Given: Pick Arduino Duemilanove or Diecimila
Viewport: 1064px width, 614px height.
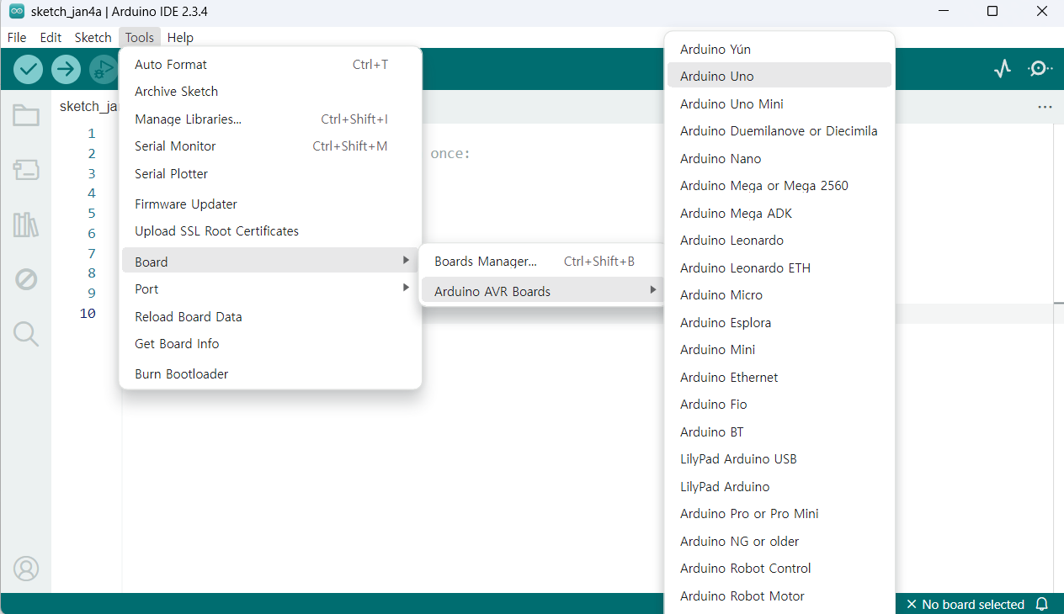Looking at the screenshot, I should pyautogui.click(x=779, y=130).
